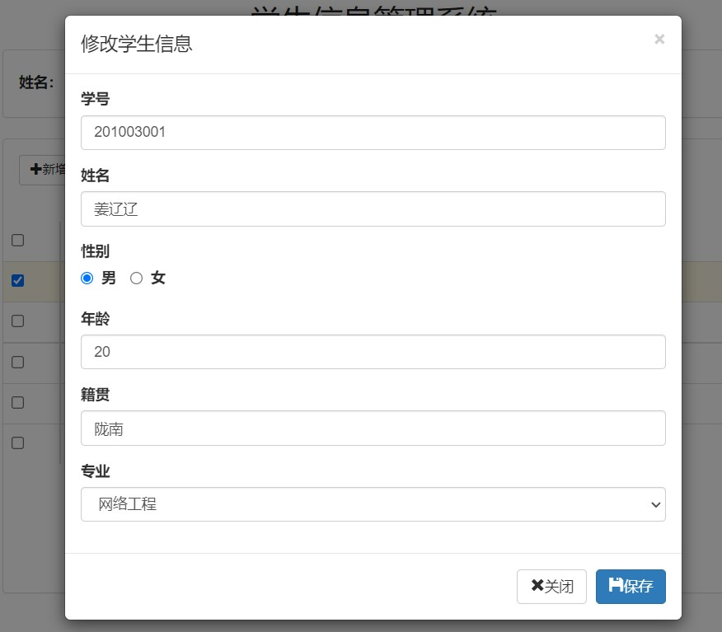Click the 男 label text beside its radio
The image size is (722, 632).
point(109,279)
